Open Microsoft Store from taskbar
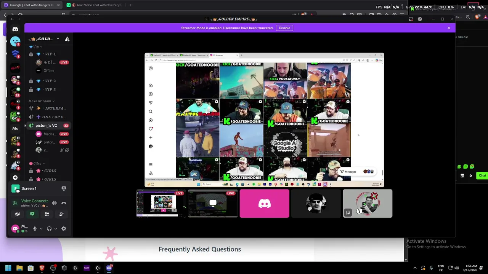The height and width of the screenshot is (274, 488). click(x=30, y=268)
